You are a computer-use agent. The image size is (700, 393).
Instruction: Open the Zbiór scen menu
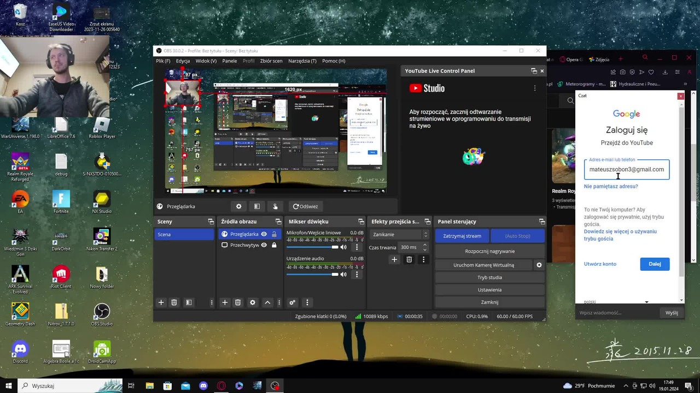click(271, 61)
